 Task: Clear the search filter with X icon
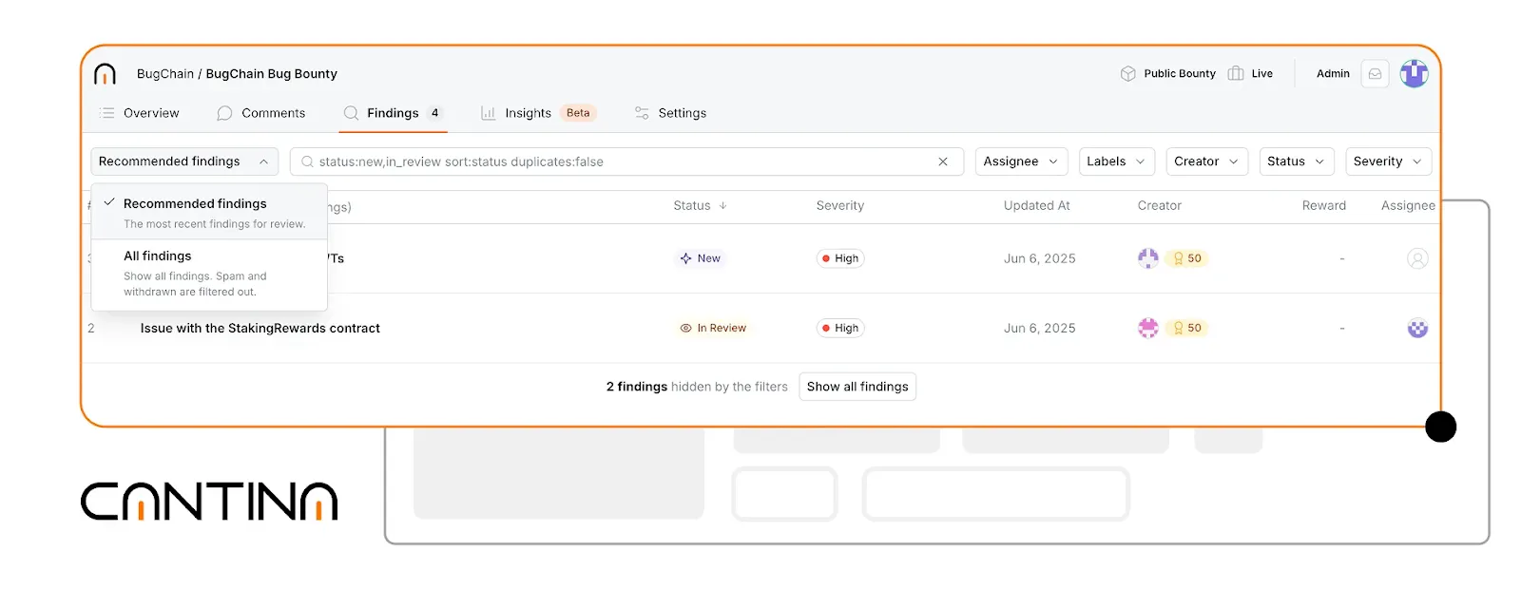click(x=943, y=161)
